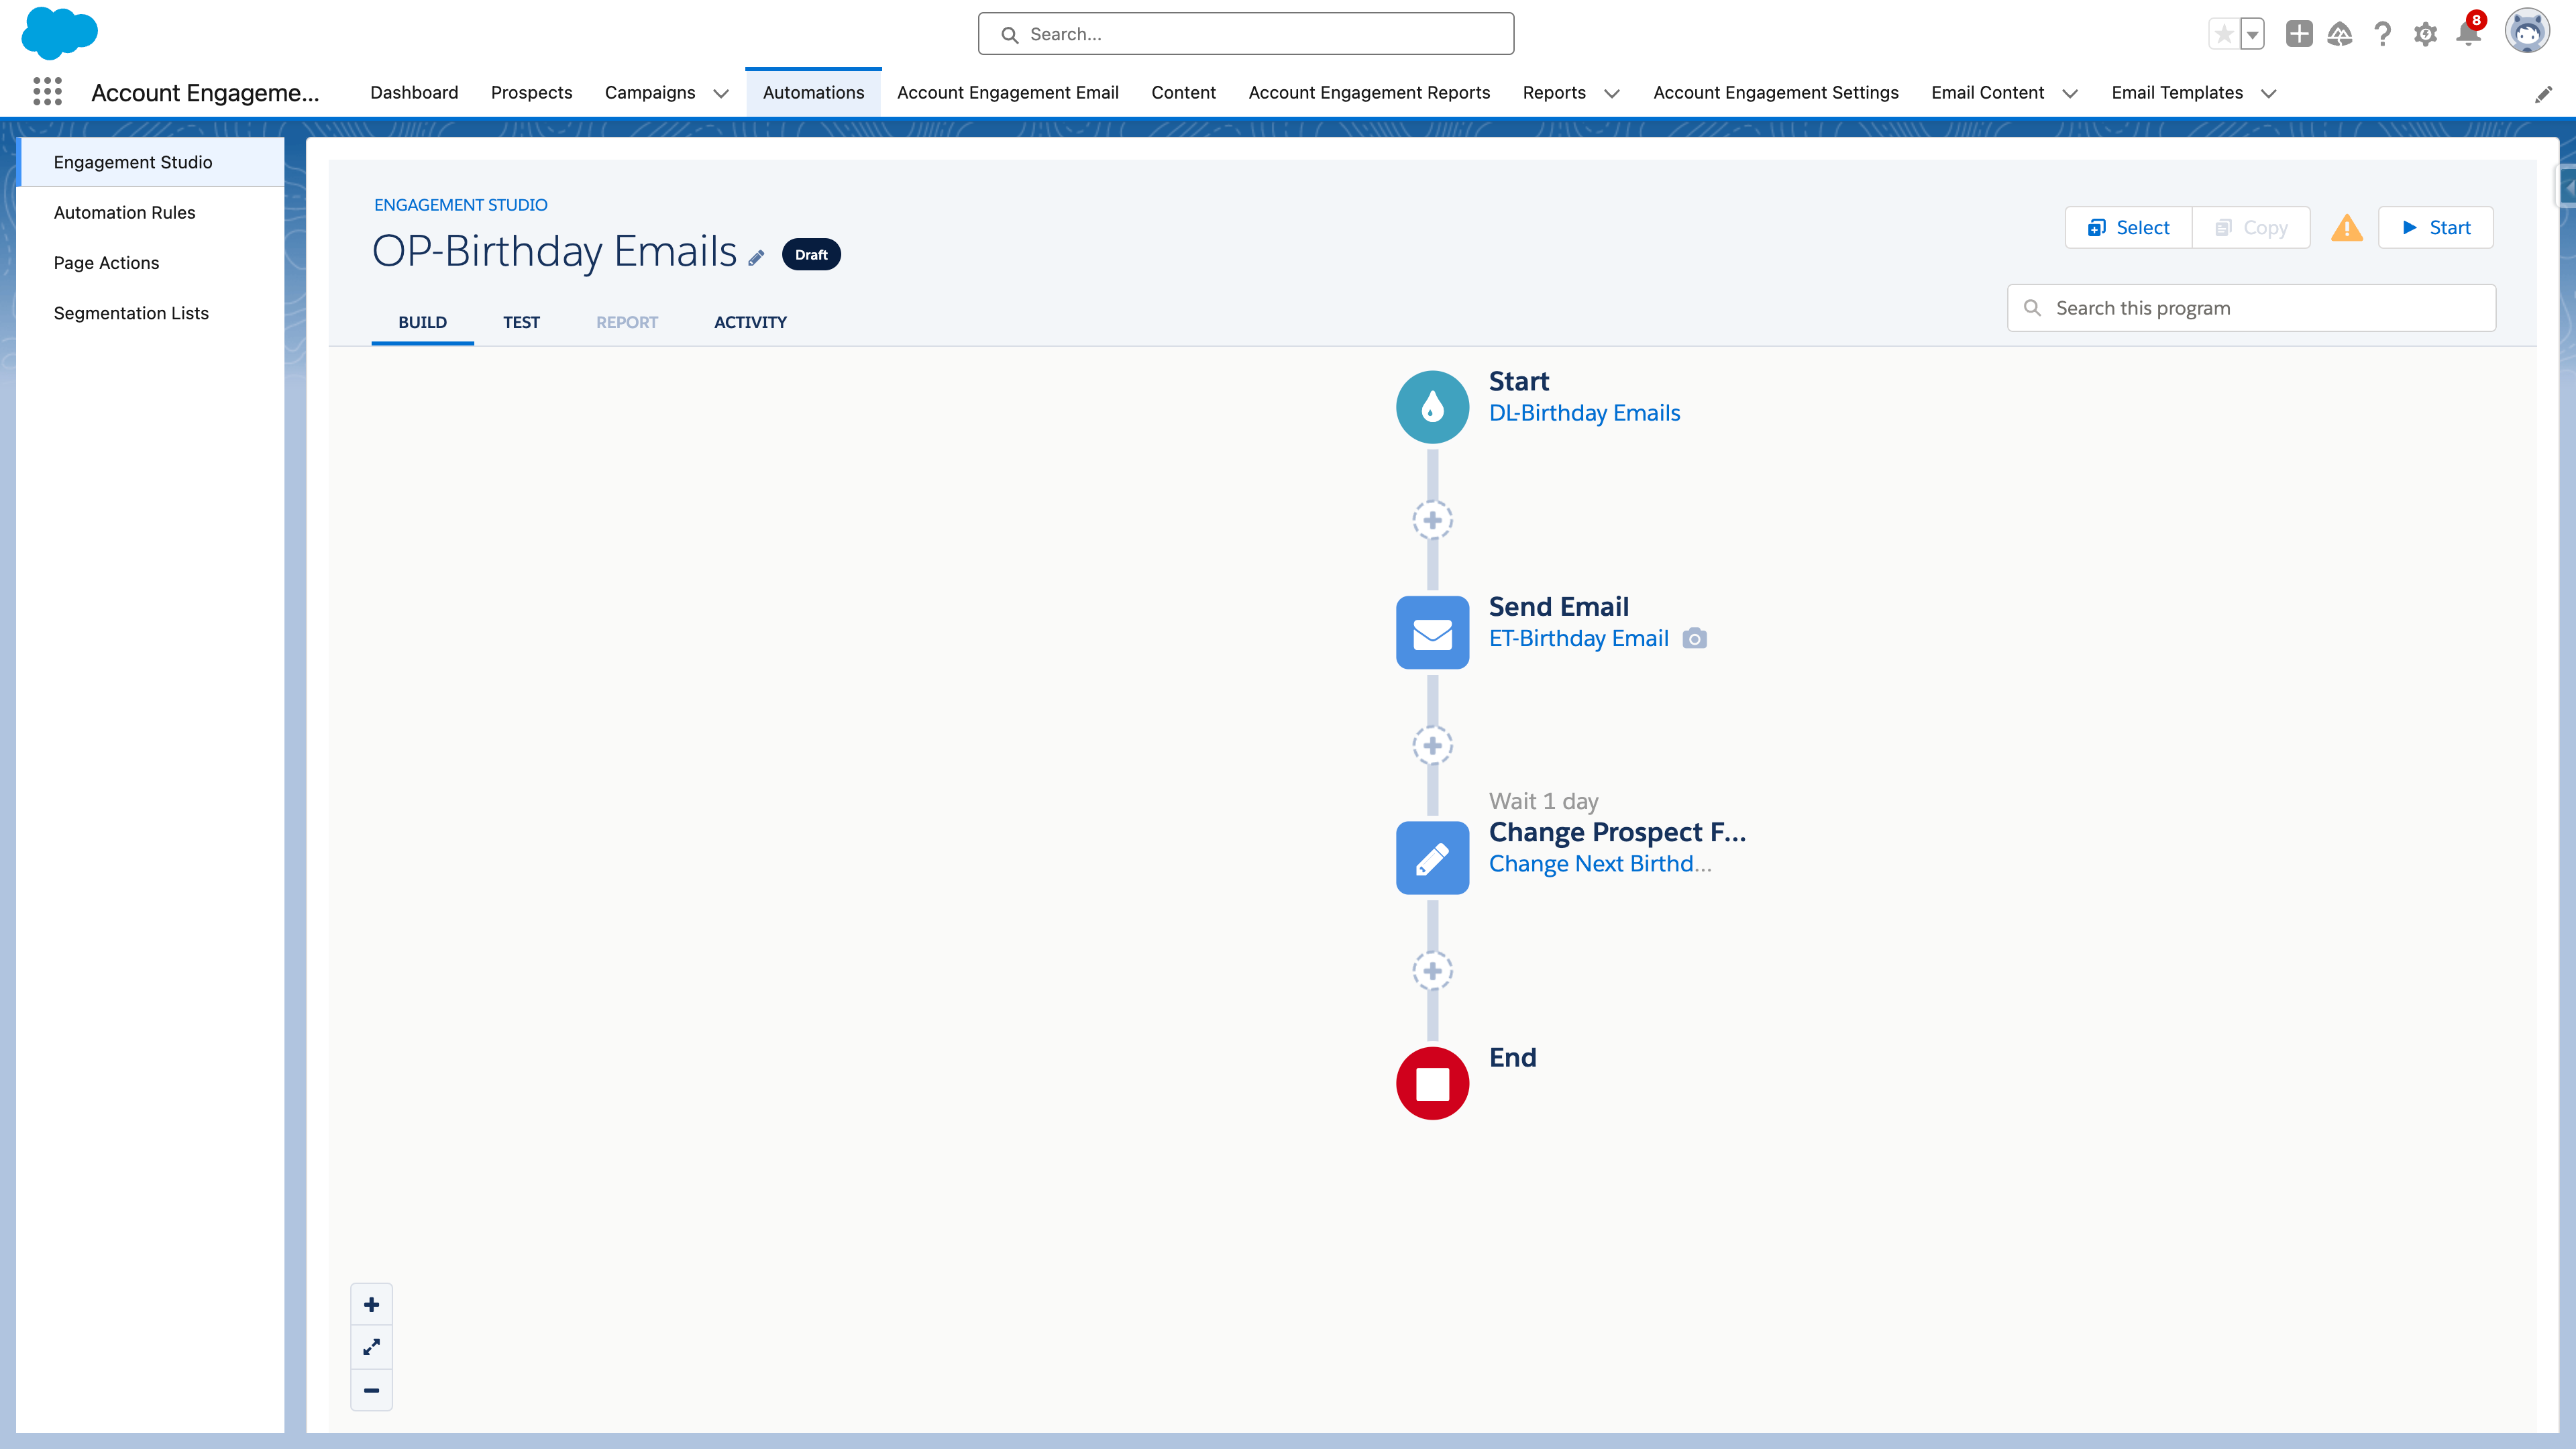The image size is (2576, 1449).
Task: Click the Start step droplet icon
Action: [x=1432, y=406]
